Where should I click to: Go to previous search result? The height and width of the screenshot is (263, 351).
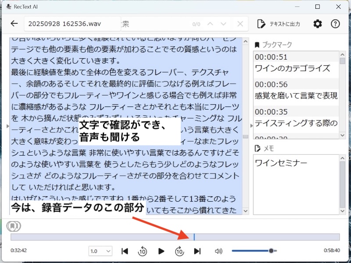210,24
